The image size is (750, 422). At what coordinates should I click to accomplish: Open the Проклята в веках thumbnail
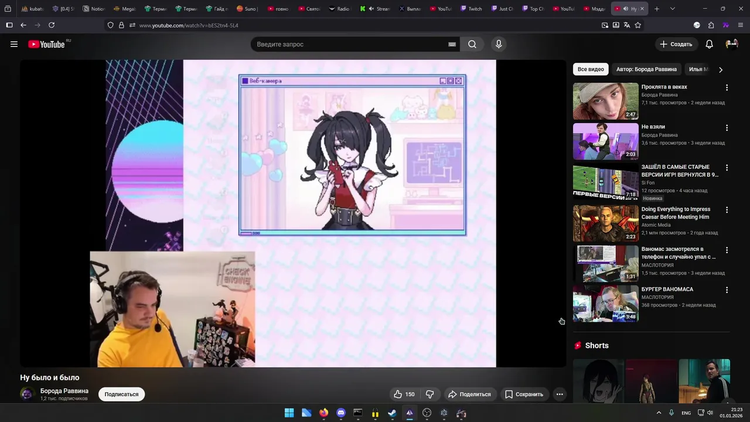click(x=606, y=101)
